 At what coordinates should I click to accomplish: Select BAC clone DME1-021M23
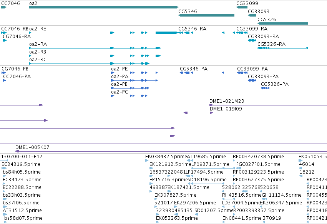(x=227, y=101)
